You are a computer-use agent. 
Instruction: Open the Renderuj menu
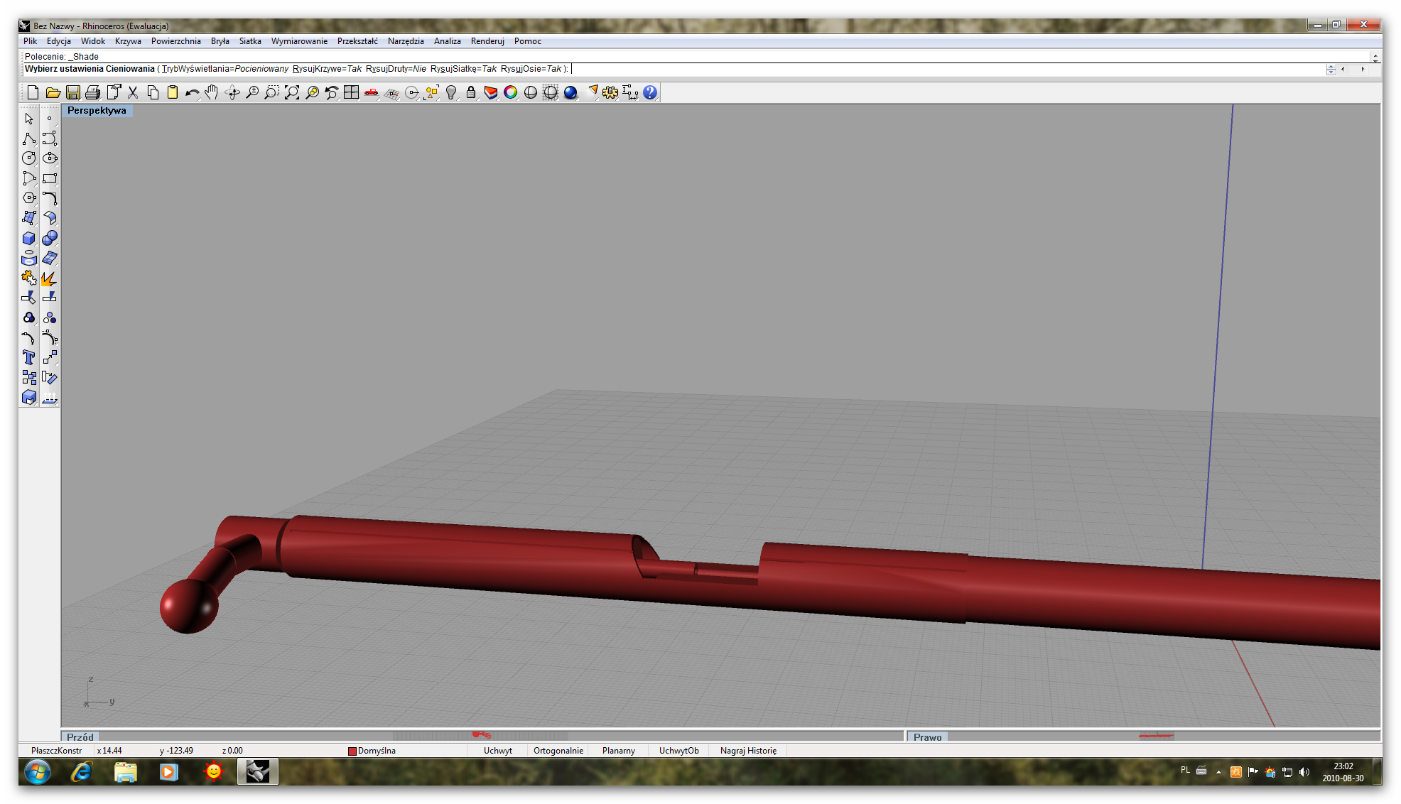point(487,41)
